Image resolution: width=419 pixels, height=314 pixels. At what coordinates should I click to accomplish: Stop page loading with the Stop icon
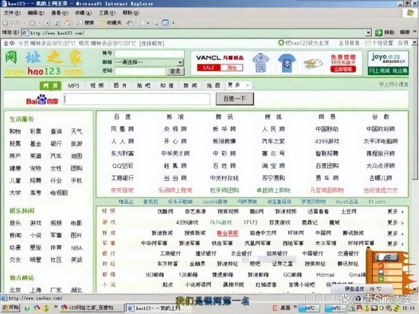click(x=47, y=23)
